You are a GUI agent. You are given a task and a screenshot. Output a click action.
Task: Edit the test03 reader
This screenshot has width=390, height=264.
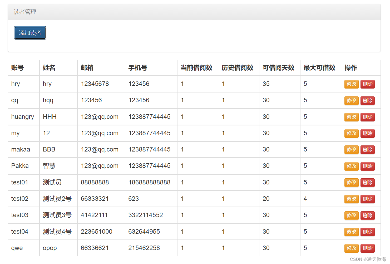click(352, 216)
